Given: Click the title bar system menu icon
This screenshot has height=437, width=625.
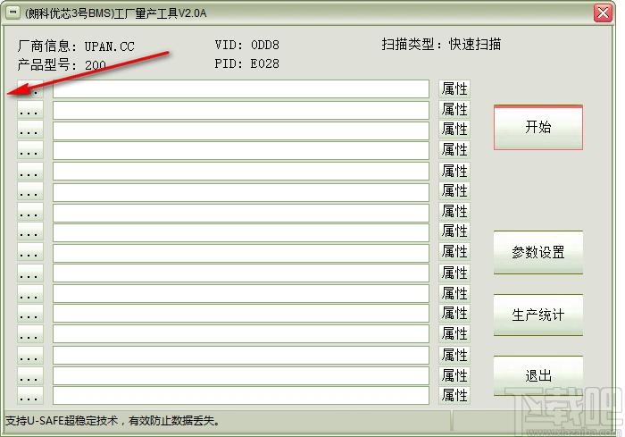Looking at the screenshot, I should [12, 13].
